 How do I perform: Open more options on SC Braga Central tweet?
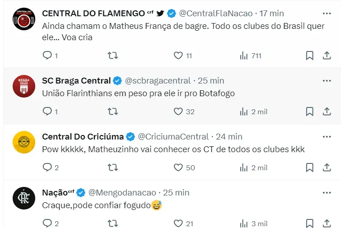tap(327, 81)
